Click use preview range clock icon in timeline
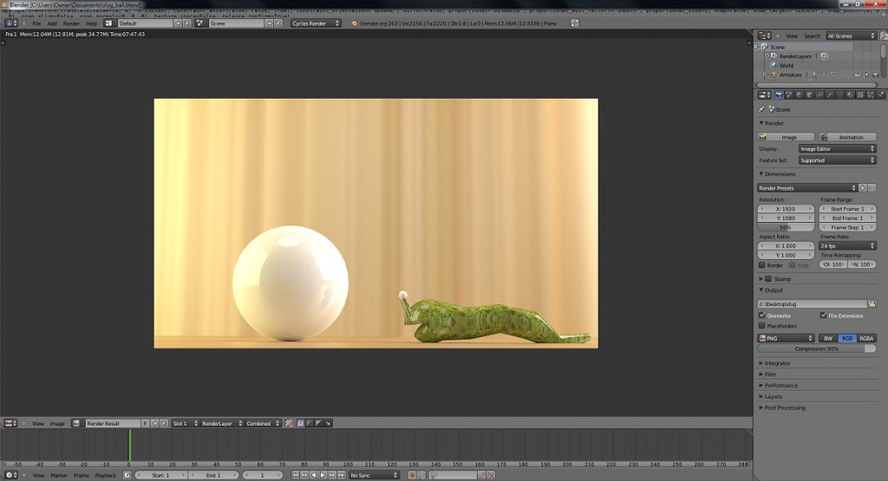888x481 pixels. [x=127, y=475]
